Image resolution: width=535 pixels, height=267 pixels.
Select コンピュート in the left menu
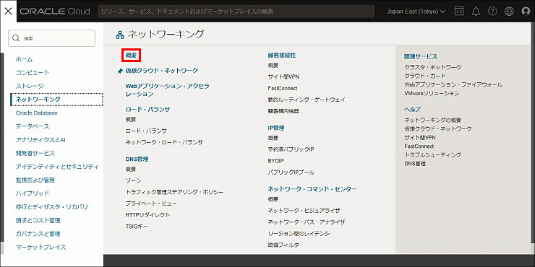[x=33, y=73]
